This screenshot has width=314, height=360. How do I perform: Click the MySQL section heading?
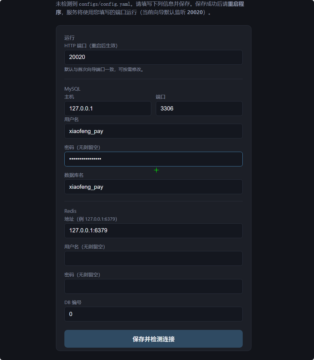click(72, 89)
